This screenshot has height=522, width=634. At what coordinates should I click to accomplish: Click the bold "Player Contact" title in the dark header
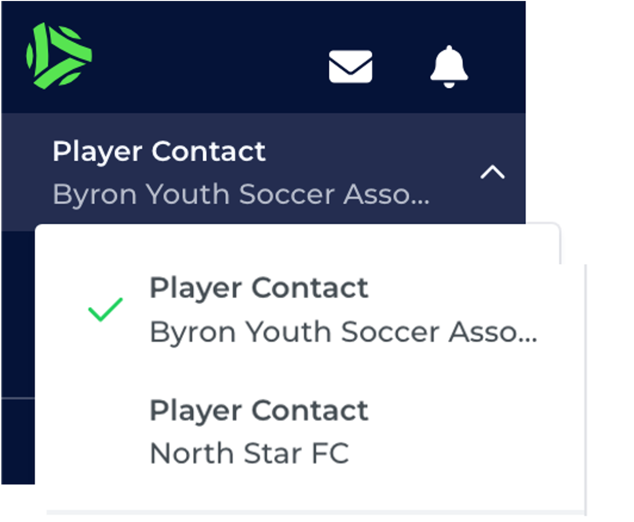click(159, 151)
